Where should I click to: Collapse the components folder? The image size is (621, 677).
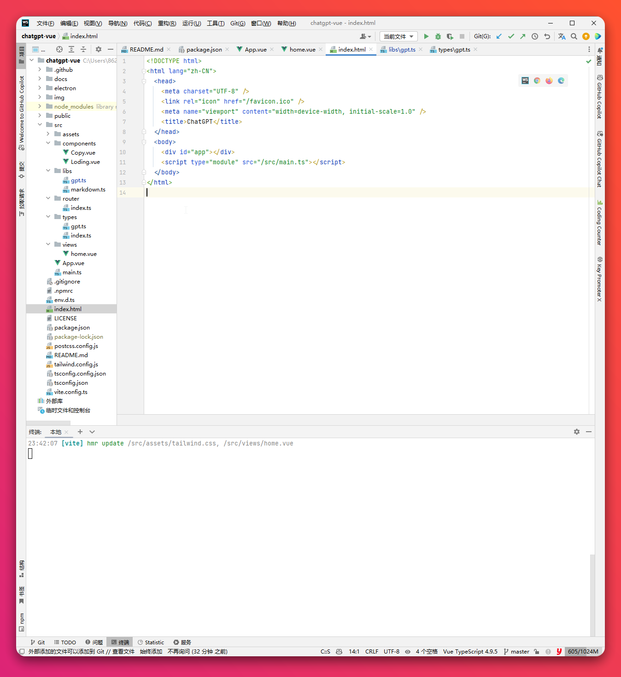48,143
